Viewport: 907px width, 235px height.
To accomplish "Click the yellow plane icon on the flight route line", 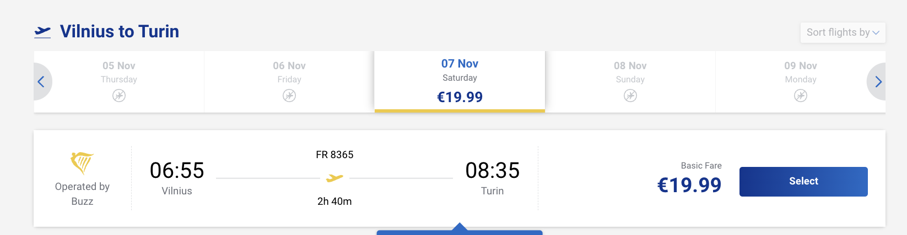I will [334, 178].
